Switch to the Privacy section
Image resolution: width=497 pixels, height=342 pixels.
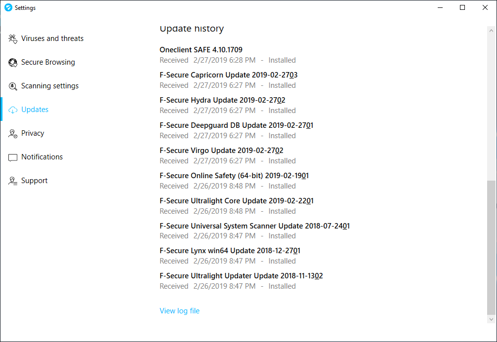point(33,133)
